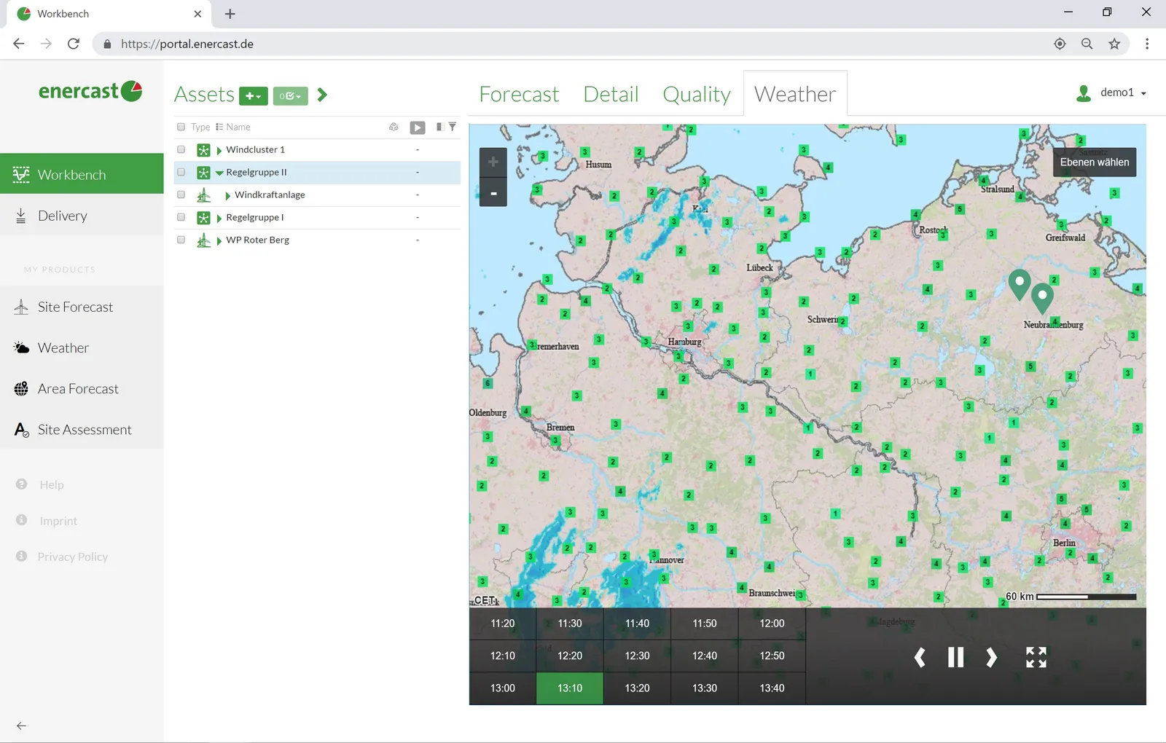1166x743 pixels.
Task: Select the 12:30 time slot
Action: tap(637, 656)
